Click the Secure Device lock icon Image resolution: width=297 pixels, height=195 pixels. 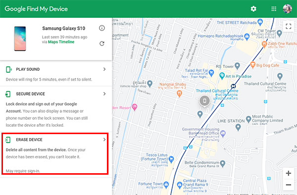(8, 94)
